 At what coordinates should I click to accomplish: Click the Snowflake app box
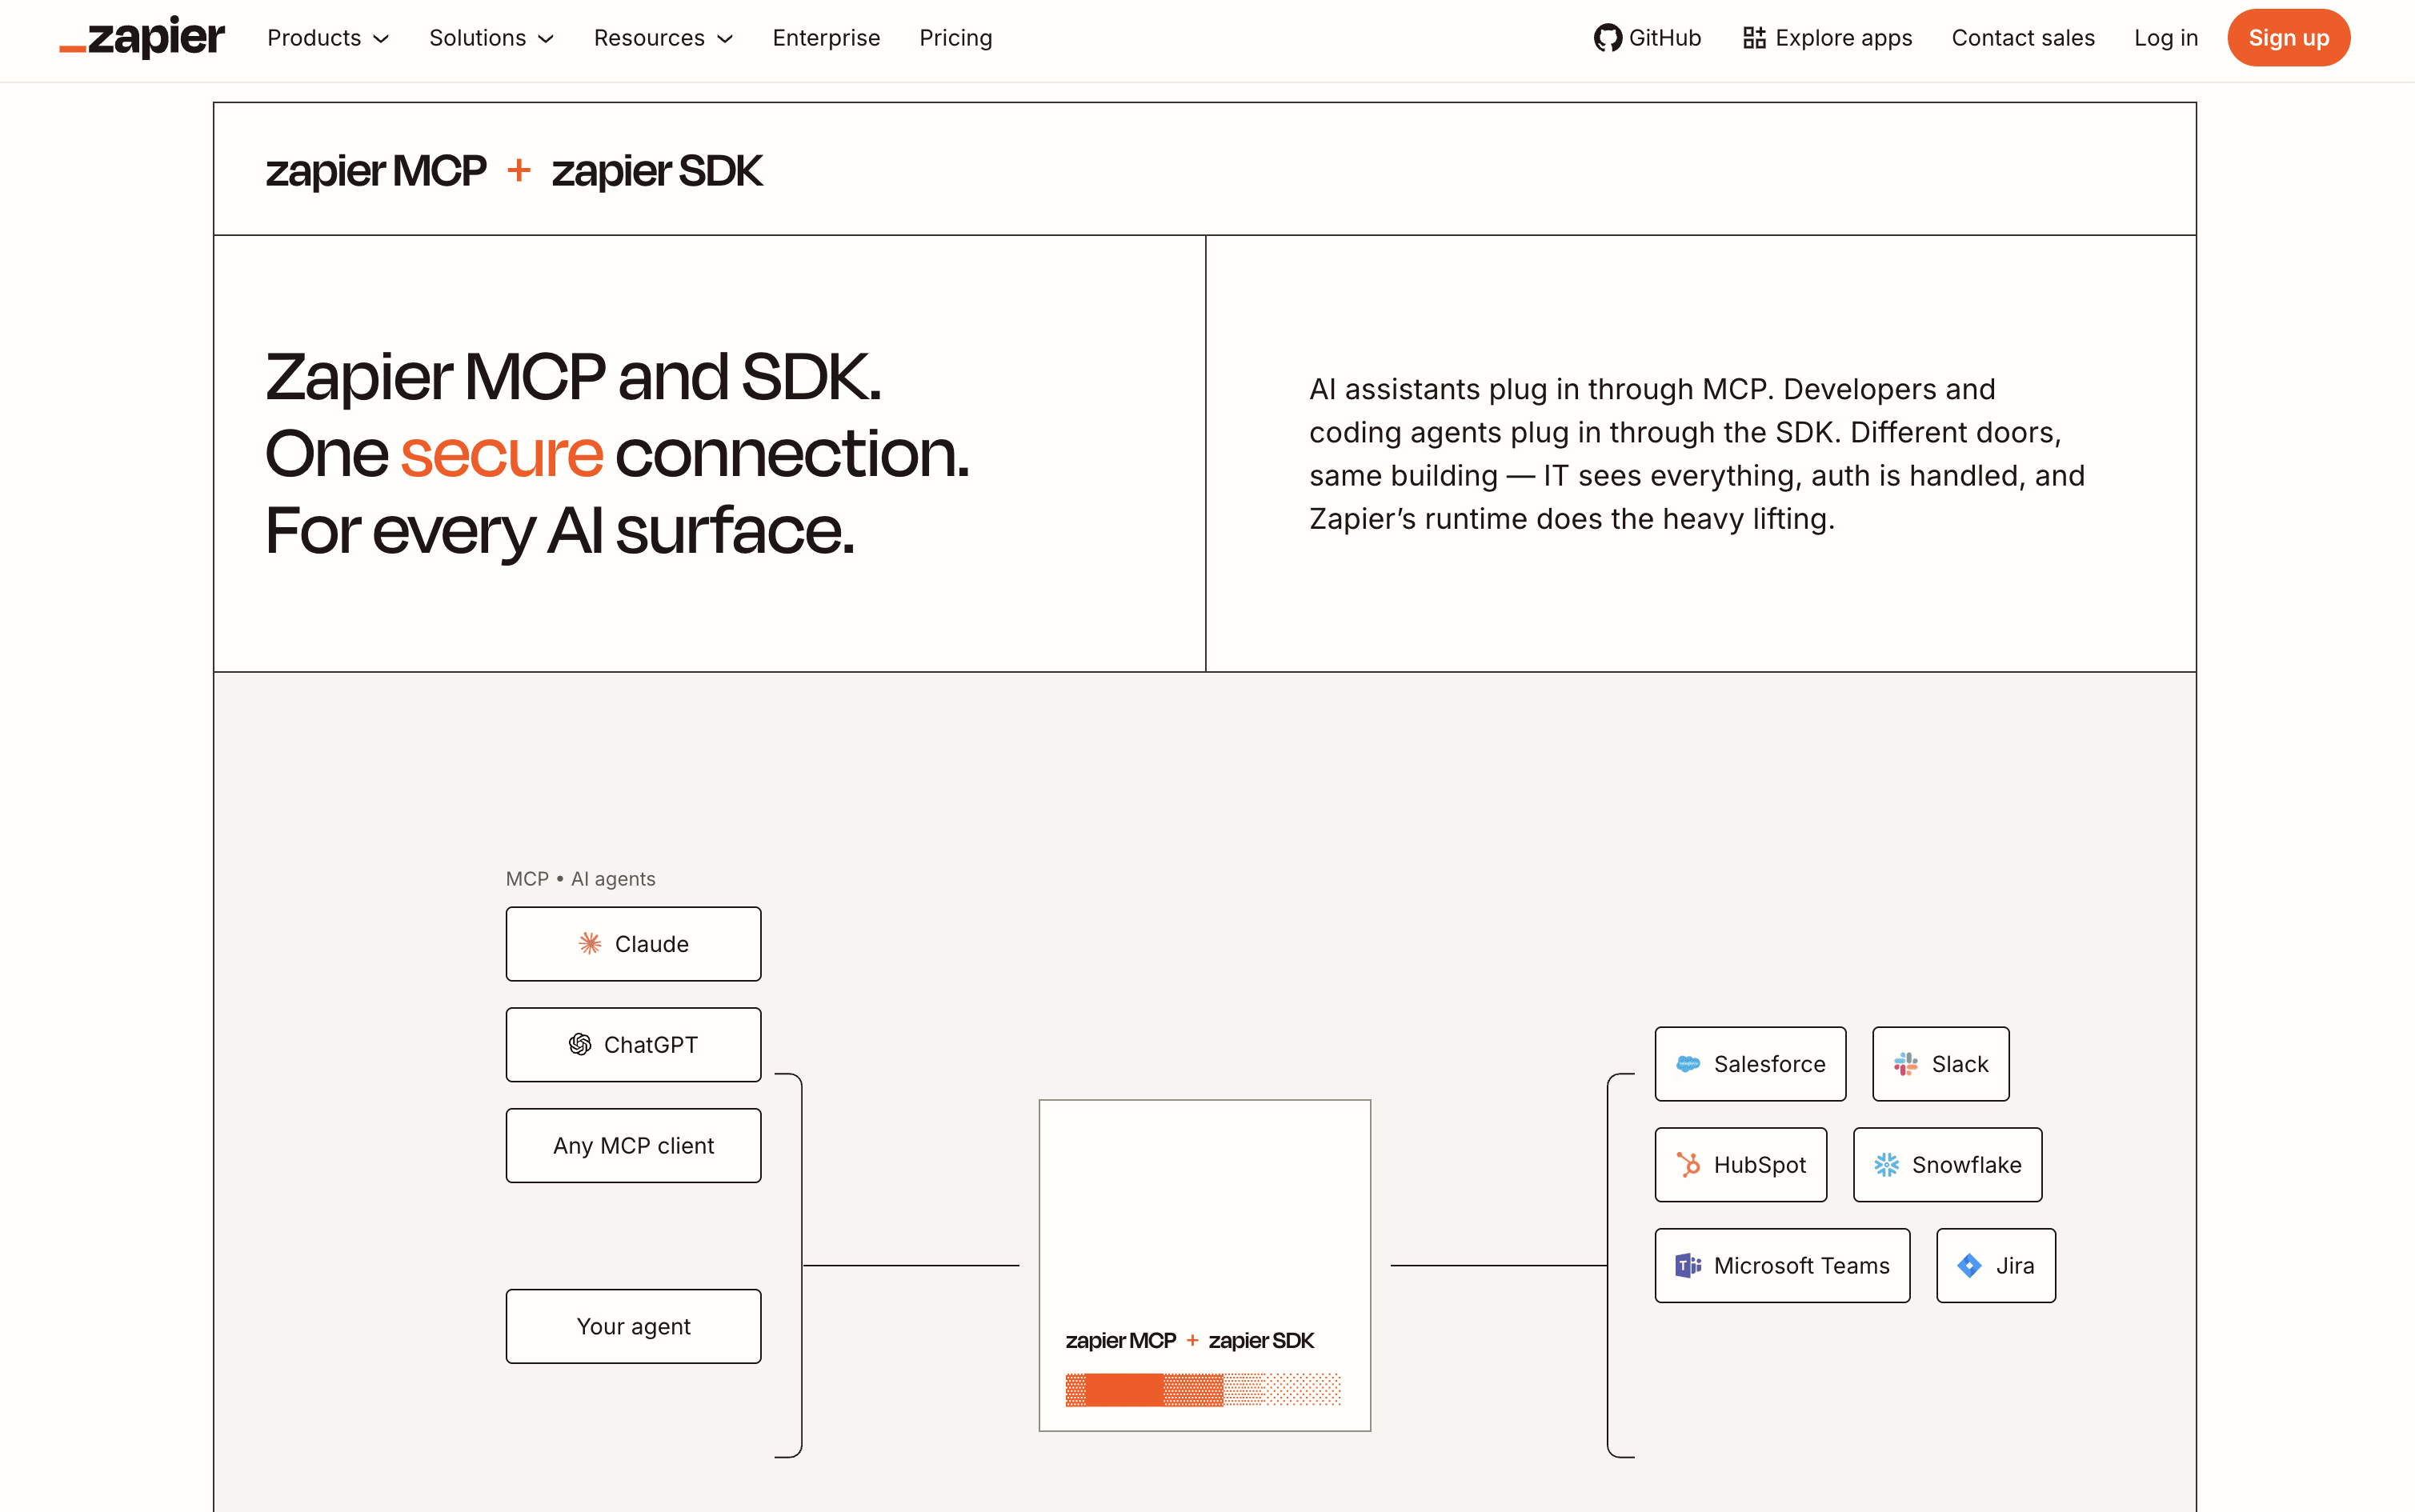pos(1948,1165)
